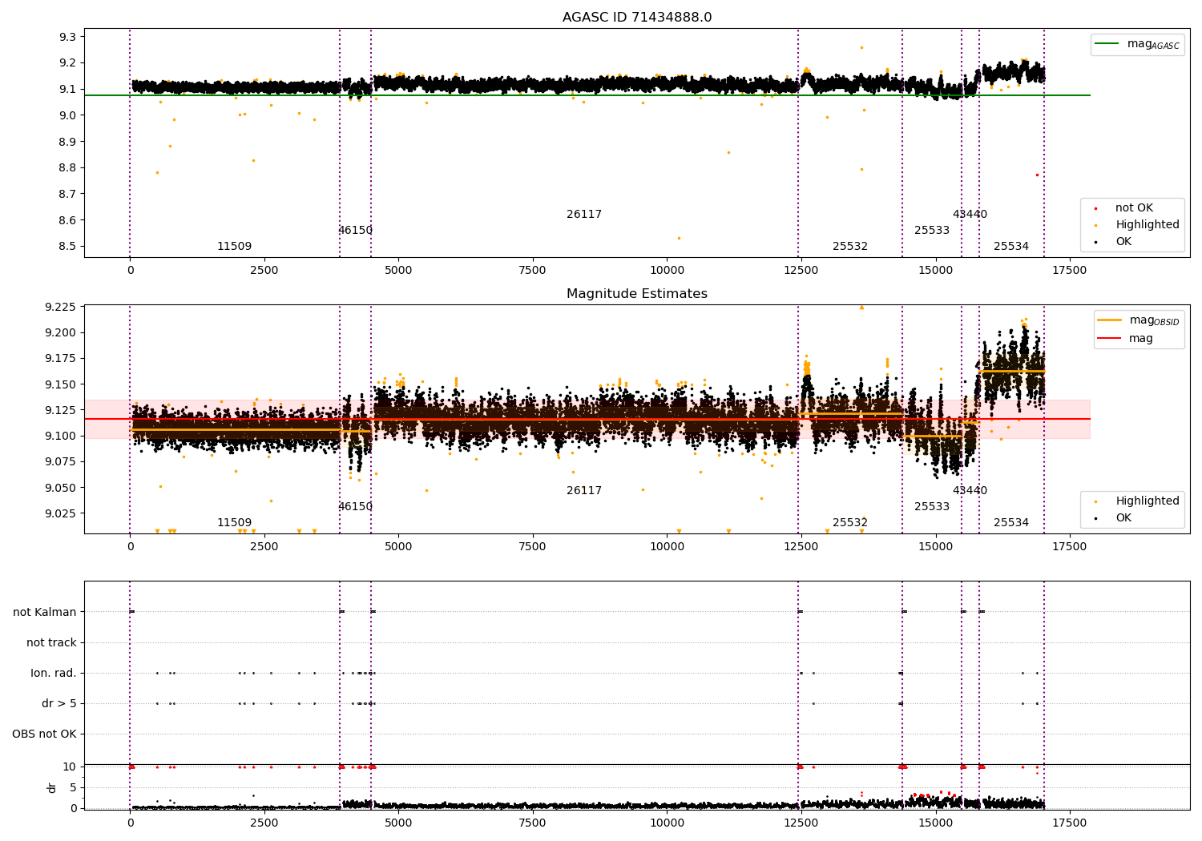Click the 9.075 y-axis tick label
Screen dimensions: 1202x841
tap(60, 462)
